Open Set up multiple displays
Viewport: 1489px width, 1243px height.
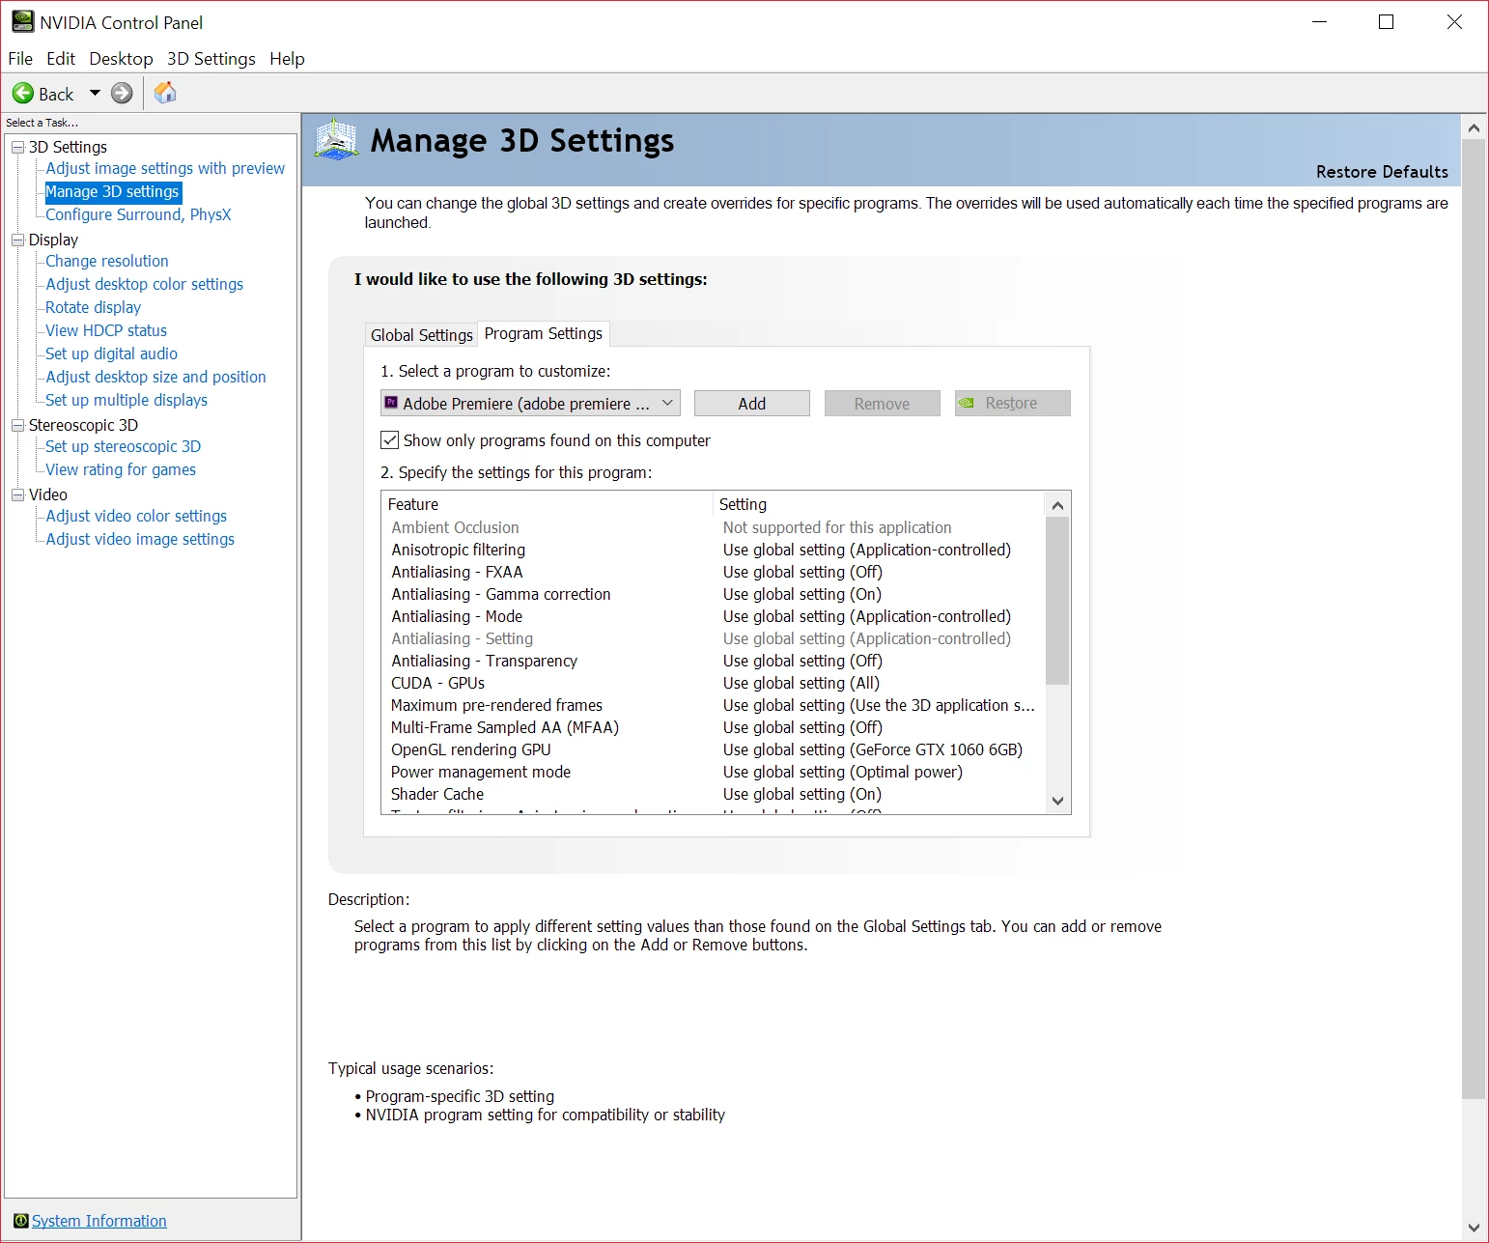[x=126, y=400]
